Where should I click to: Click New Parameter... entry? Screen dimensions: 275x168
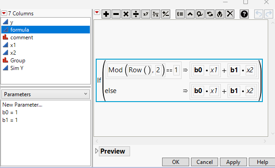(22, 105)
